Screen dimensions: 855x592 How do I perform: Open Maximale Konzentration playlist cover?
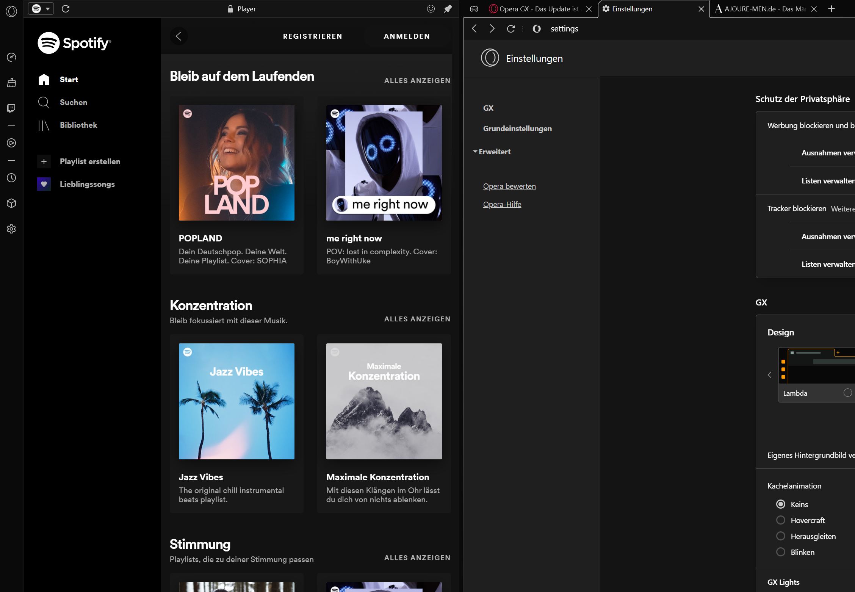pyautogui.click(x=384, y=401)
